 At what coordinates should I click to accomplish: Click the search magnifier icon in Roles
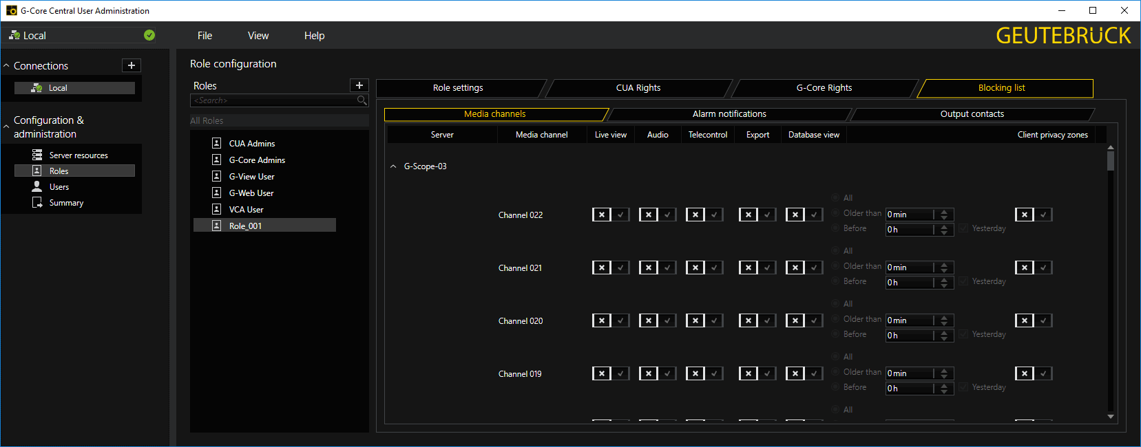coord(362,100)
